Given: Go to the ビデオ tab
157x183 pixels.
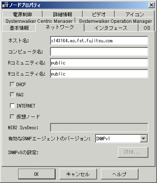Looking at the screenshot, I should [99, 14].
